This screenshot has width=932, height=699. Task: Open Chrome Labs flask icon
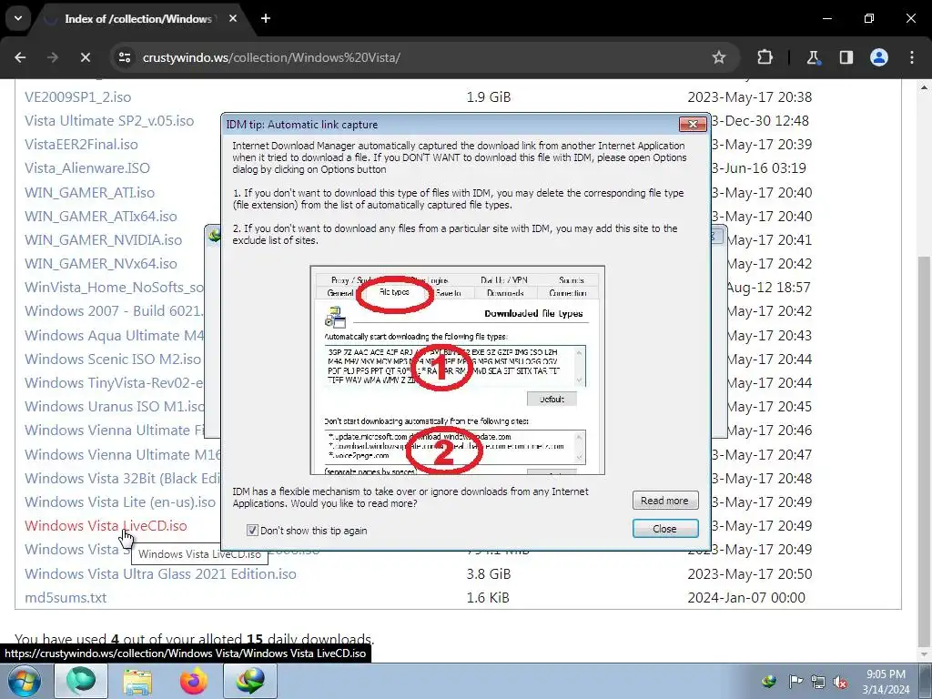coord(813,57)
